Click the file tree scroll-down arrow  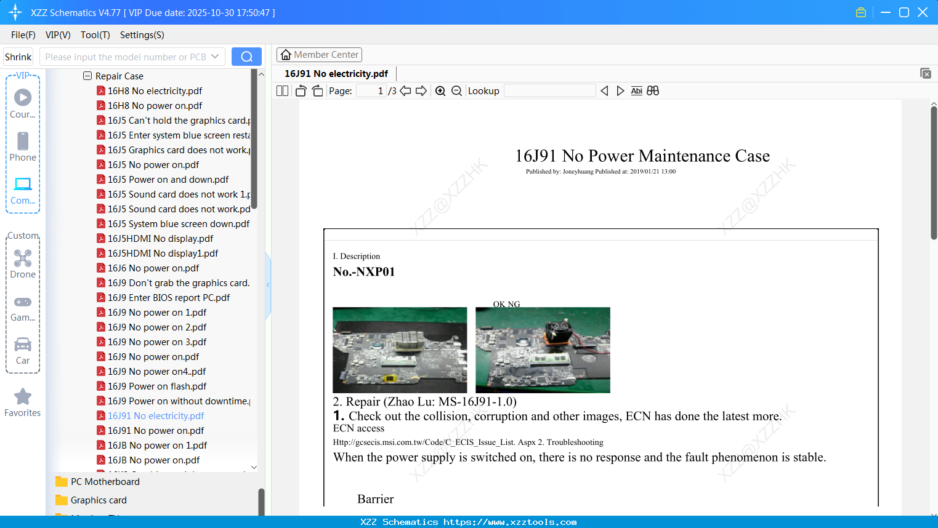(x=254, y=467)
